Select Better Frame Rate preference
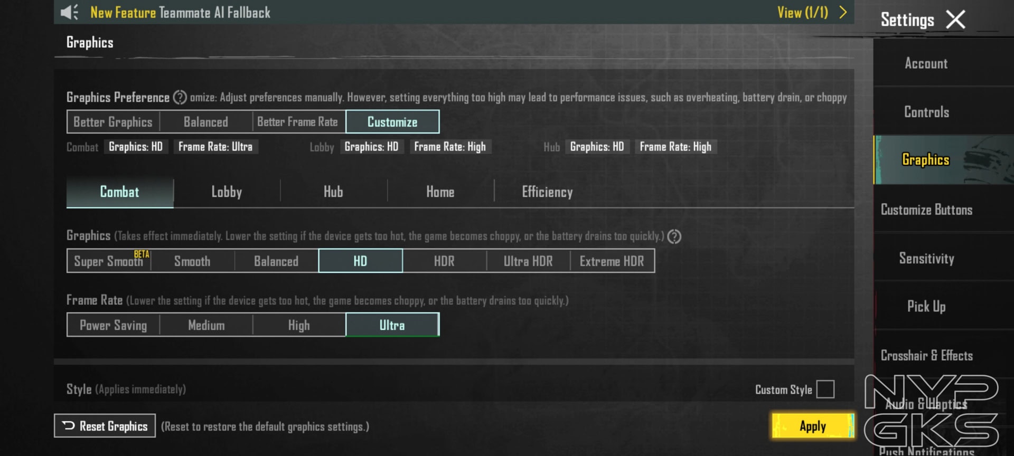The width and height of the screenshot is (1014, 456). 297,122
